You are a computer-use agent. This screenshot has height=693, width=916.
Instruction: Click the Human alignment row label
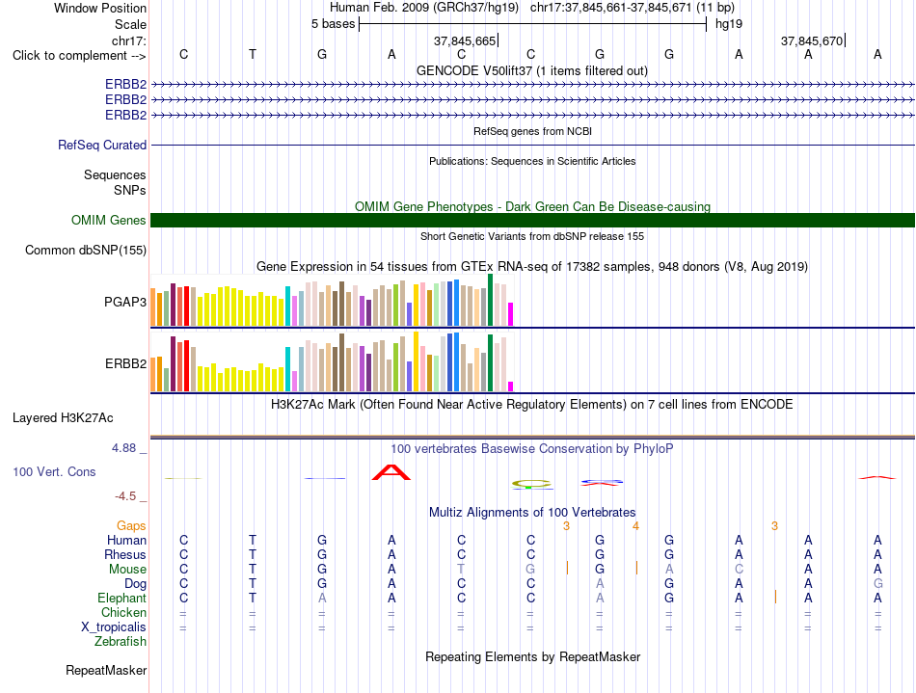tap(126, 540)
